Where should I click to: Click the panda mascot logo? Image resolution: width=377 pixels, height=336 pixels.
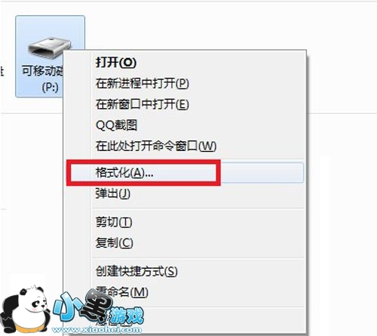pyautogui.click(x=25, y=310)
